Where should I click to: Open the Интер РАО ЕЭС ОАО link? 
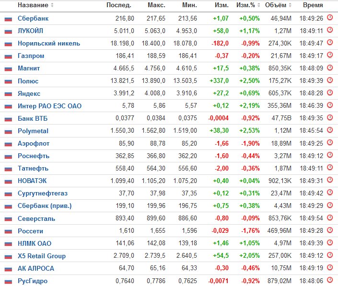click(x=49, y=106)
